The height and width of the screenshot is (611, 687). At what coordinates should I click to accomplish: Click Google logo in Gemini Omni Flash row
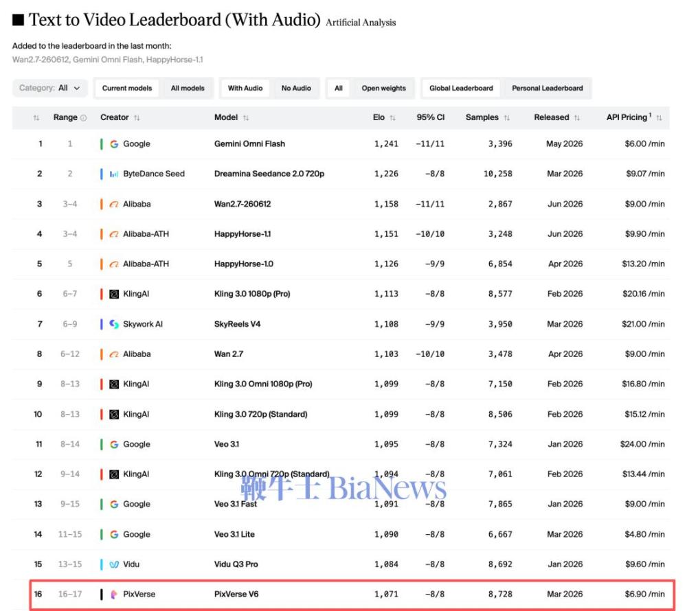(114, 144)
